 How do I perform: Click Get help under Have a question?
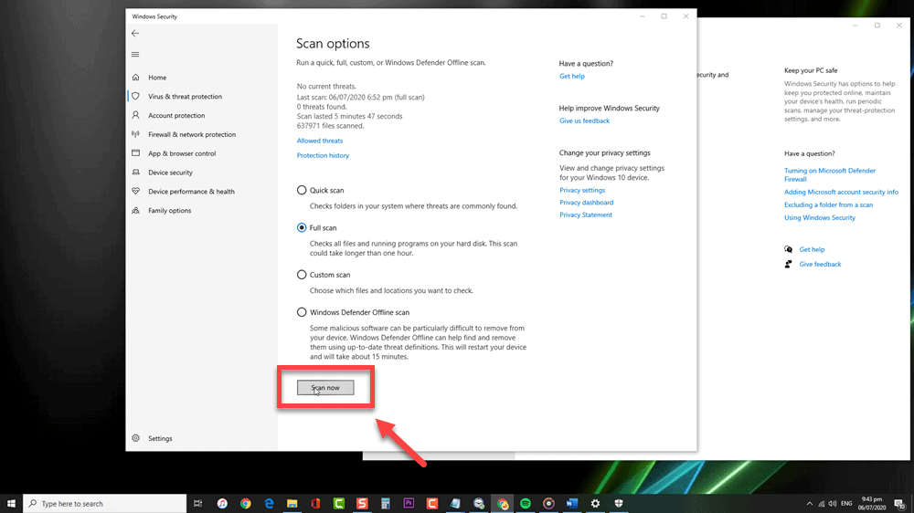pos(572,77)
